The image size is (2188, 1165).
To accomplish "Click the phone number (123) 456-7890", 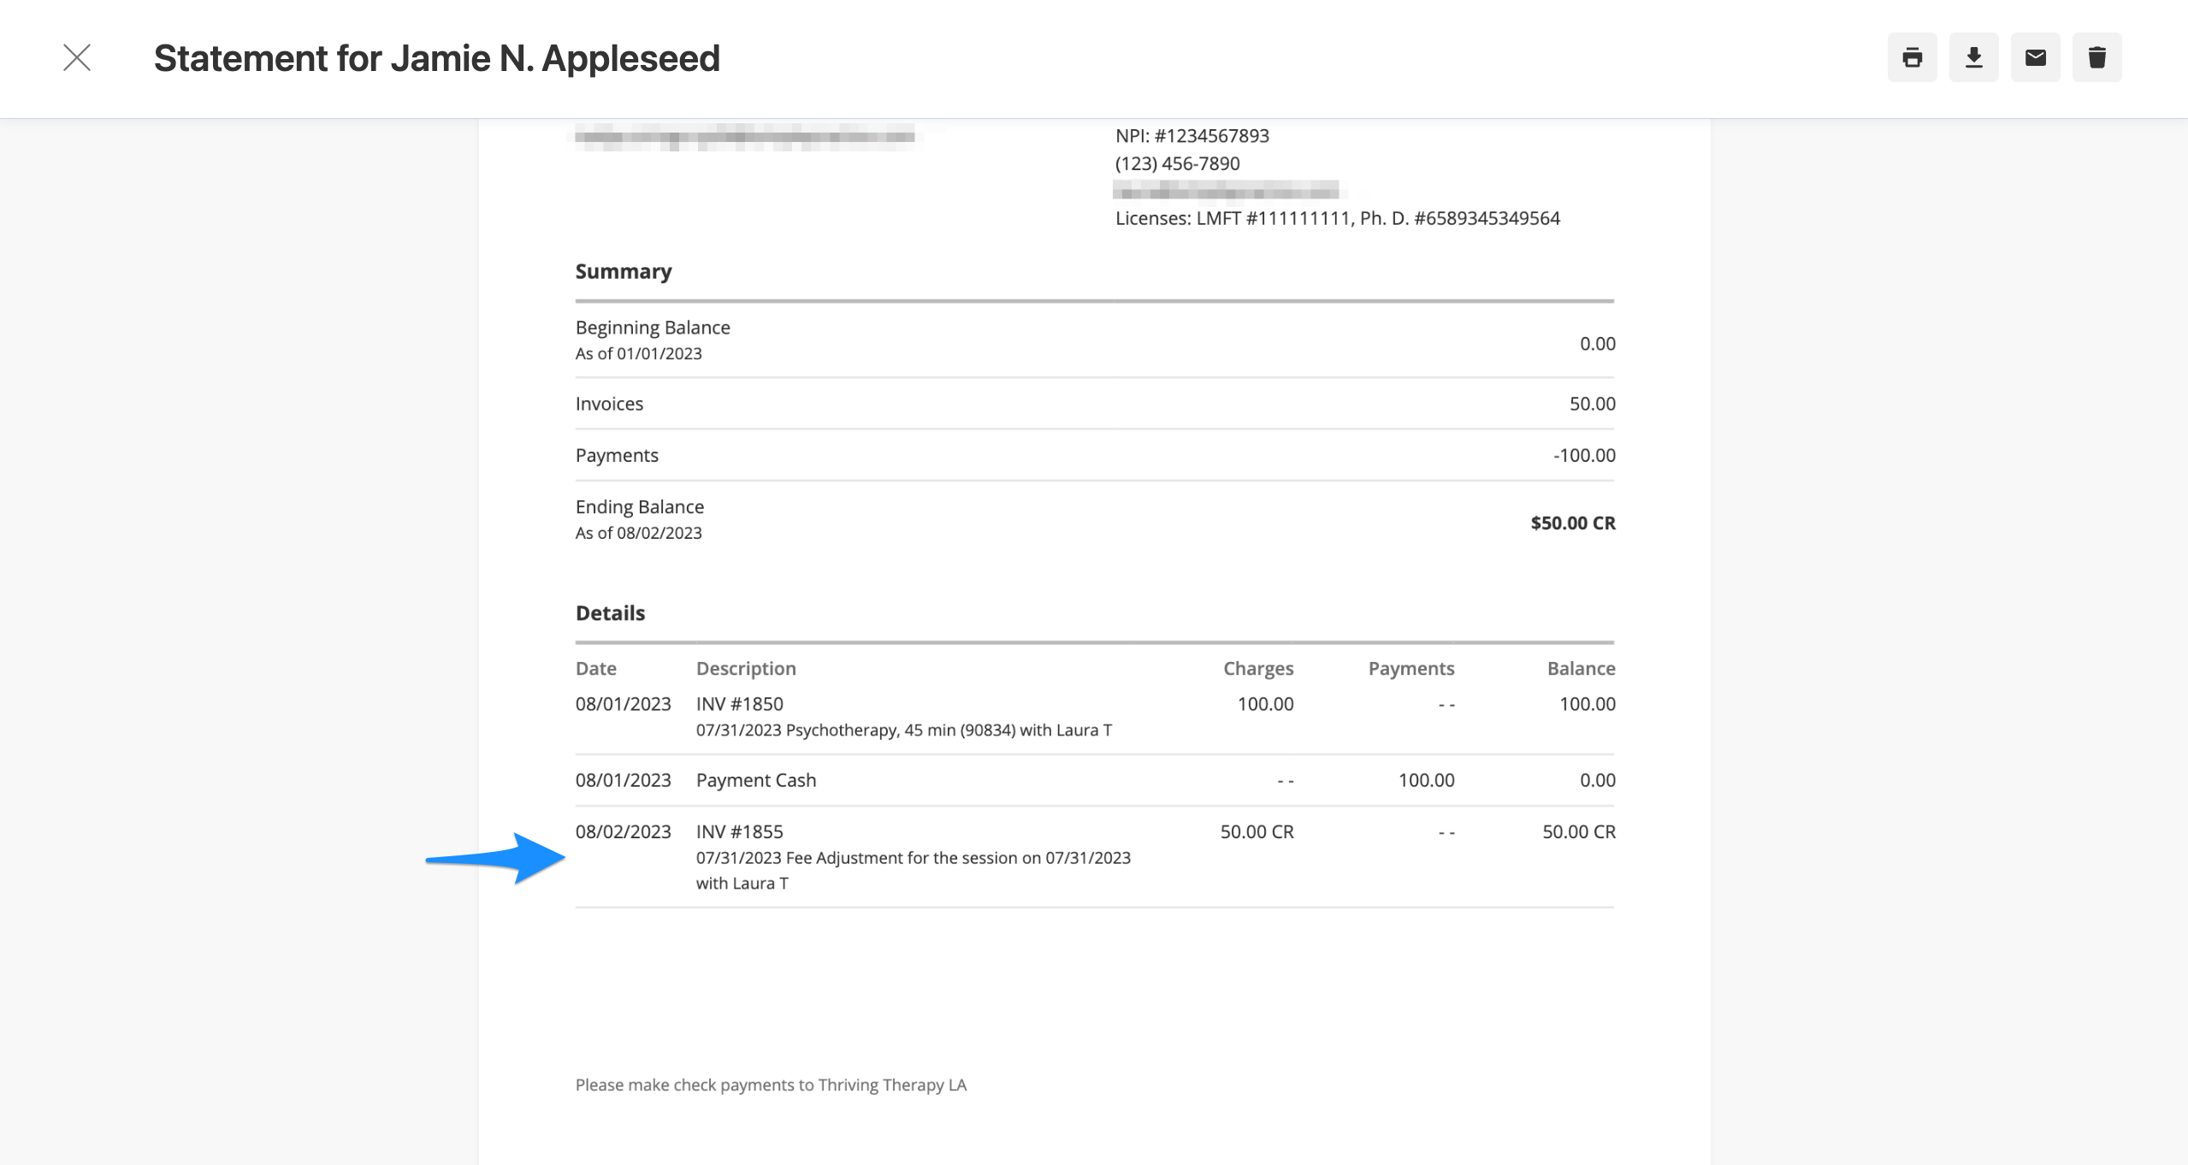I will coord(1177,163).
